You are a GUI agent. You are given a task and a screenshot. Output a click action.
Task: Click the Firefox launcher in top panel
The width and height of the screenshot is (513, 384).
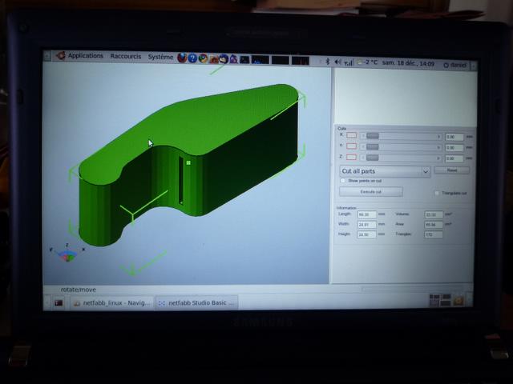[182, 58]
